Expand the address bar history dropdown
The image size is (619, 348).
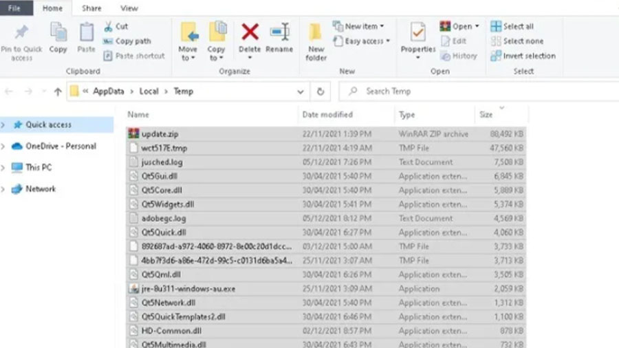(301, 91)
